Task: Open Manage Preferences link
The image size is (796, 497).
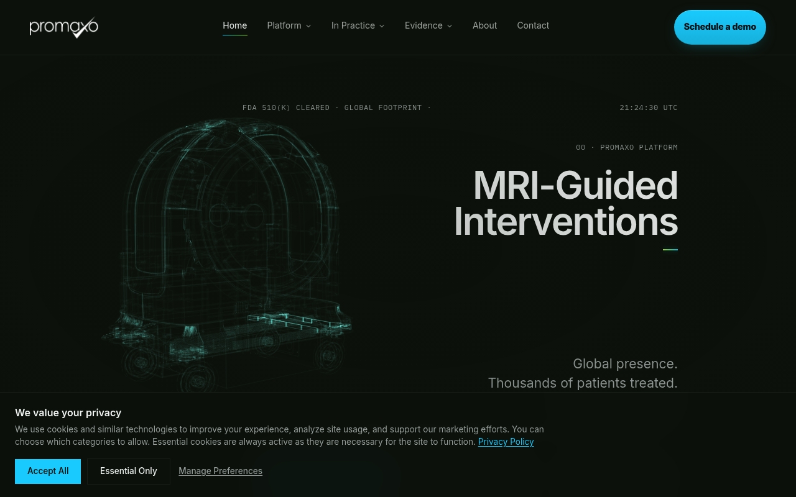Action: pyautogui.click(x=220, y=471)
